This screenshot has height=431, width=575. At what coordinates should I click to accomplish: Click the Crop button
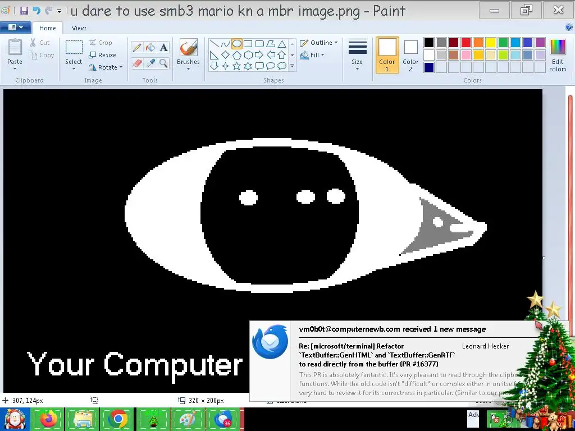pyautogui.click(x=101, y=43)
